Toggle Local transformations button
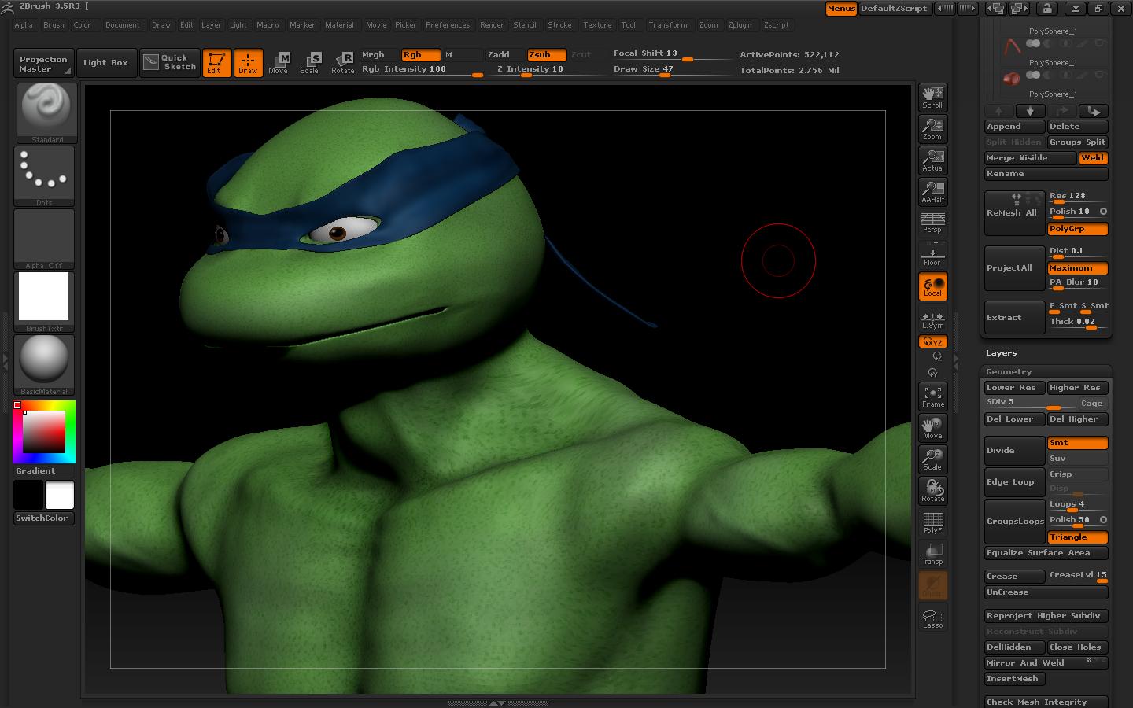1133x708 pixels. click(x=932, y=286)
